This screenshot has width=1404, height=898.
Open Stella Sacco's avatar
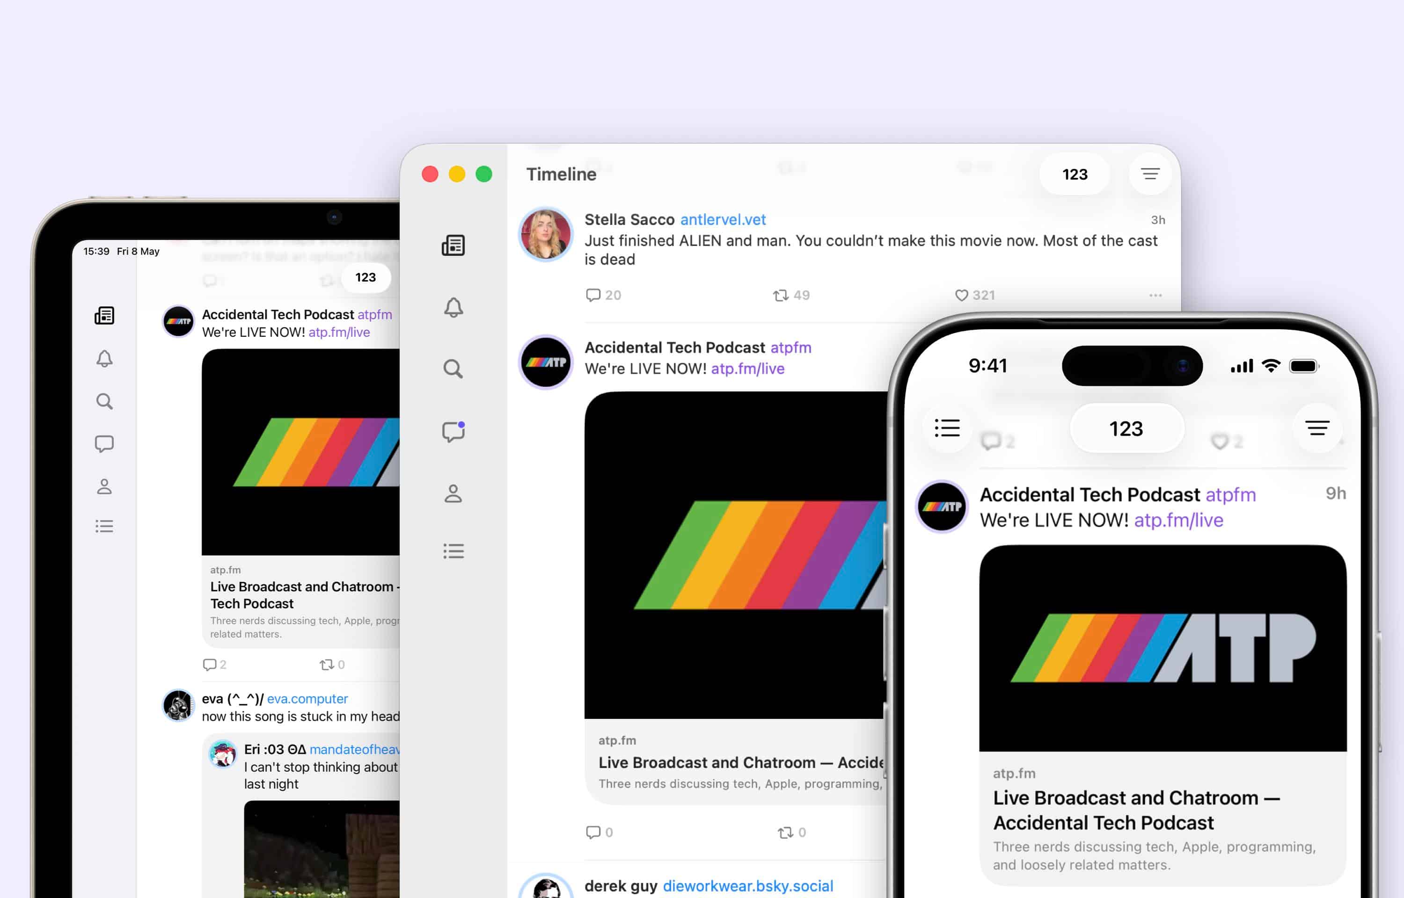546,234
